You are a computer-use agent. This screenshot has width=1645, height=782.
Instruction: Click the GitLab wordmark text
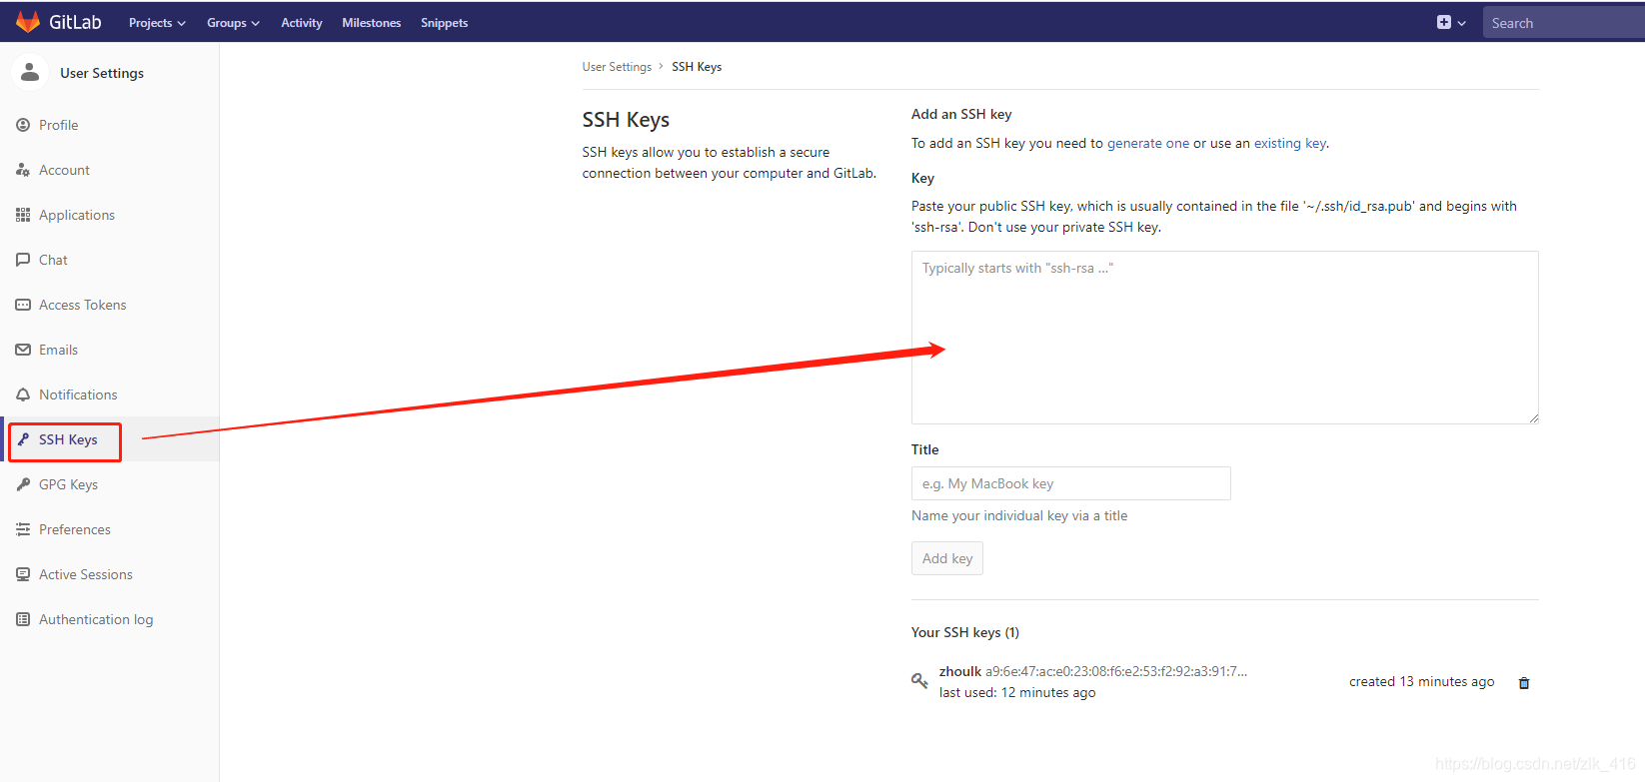point(75,22)
